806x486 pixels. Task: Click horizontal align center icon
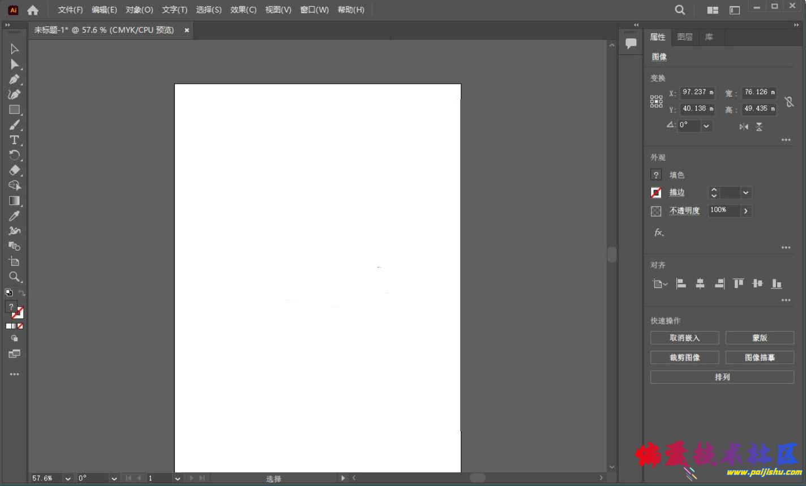tap(700, 284)
